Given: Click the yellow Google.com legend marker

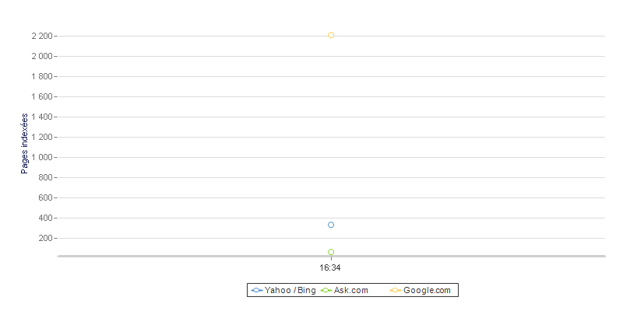Looking at the screenshot, I should tap(396, 290).
